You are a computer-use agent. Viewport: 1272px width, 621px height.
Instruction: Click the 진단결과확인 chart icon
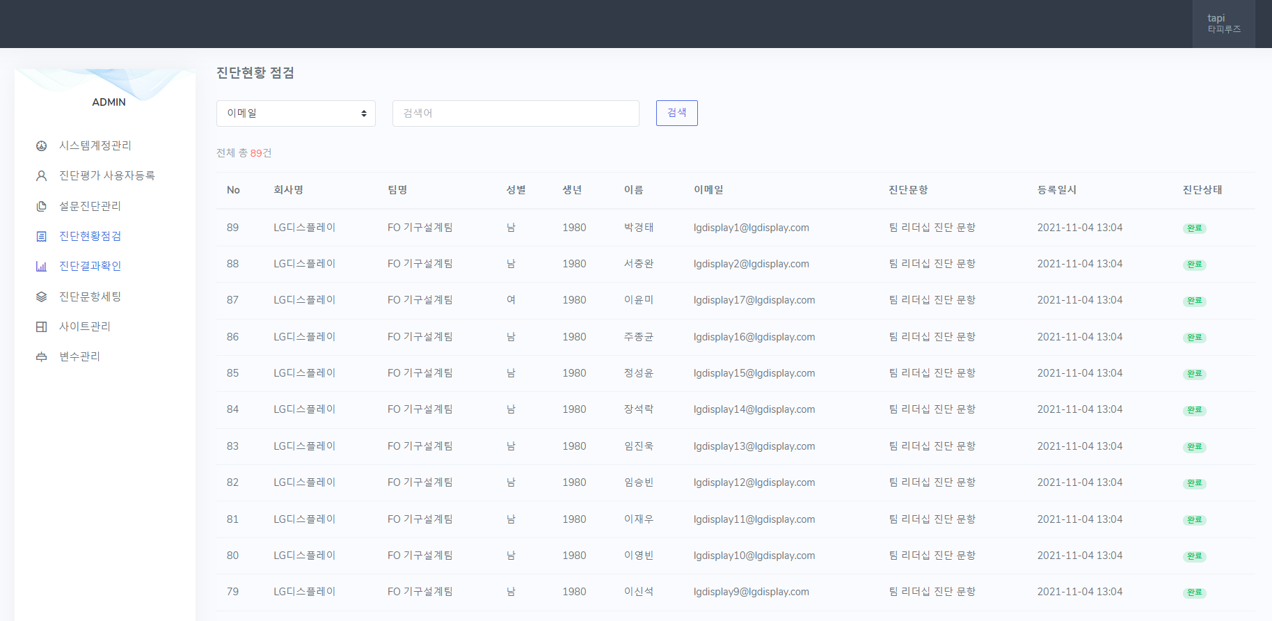click(42, 266)
